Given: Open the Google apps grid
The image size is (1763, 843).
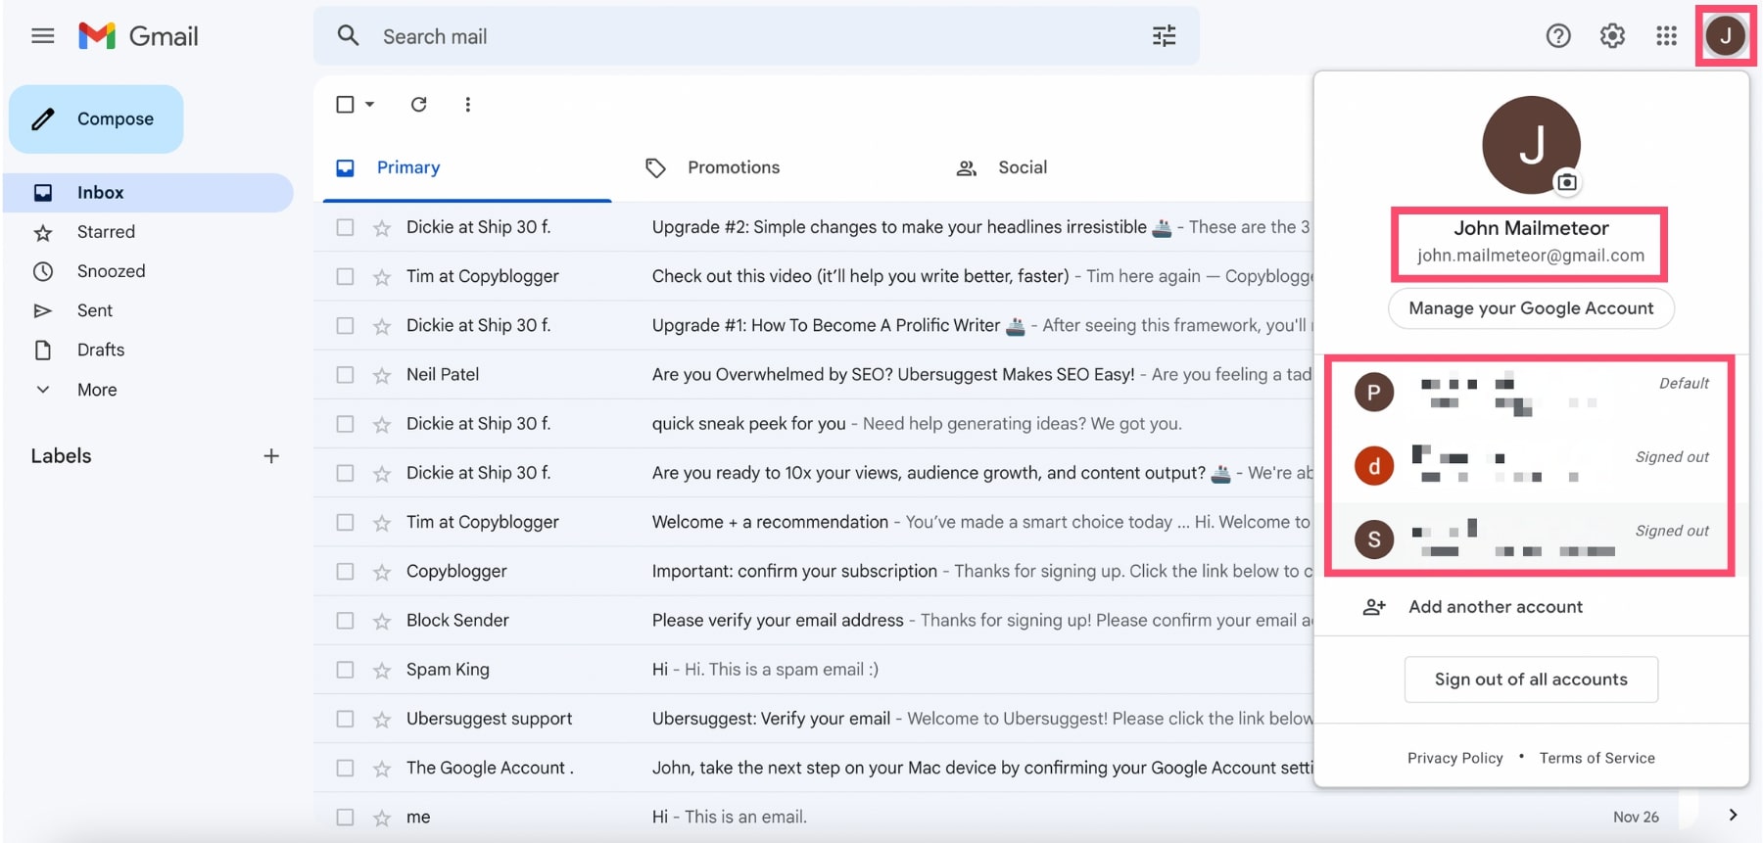Looking at the screenshot, I should point(1666,36).
